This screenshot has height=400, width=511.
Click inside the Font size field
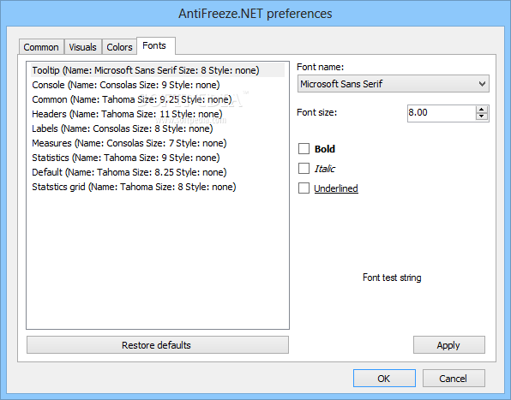(442, 113)
